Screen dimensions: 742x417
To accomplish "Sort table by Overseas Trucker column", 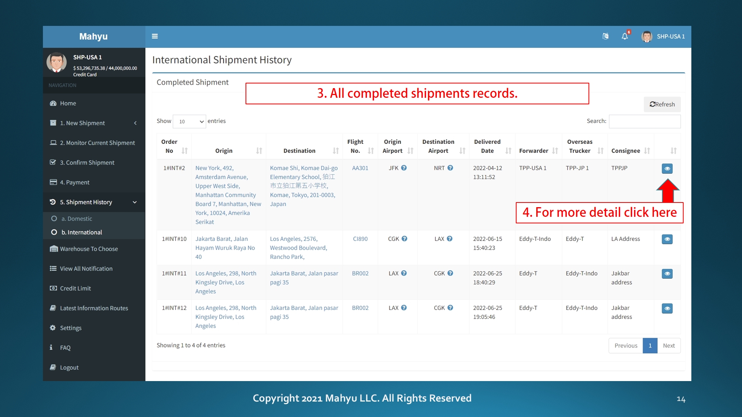I will tap(585, 146).
